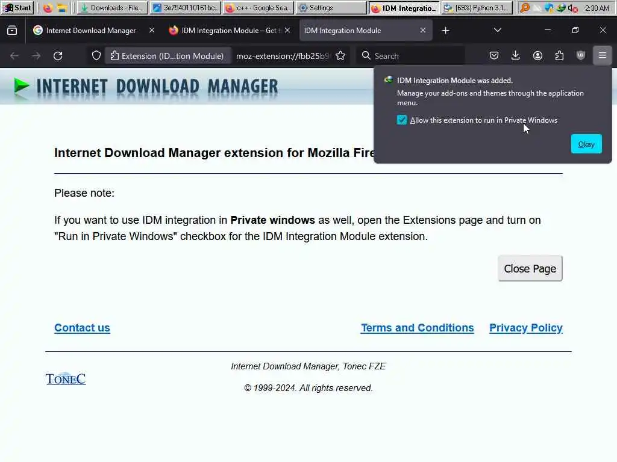The height and width of the screenshot is (462, 617).
Task: Switch to IDM Integration Module – Get tab
Action: (230, 30)
